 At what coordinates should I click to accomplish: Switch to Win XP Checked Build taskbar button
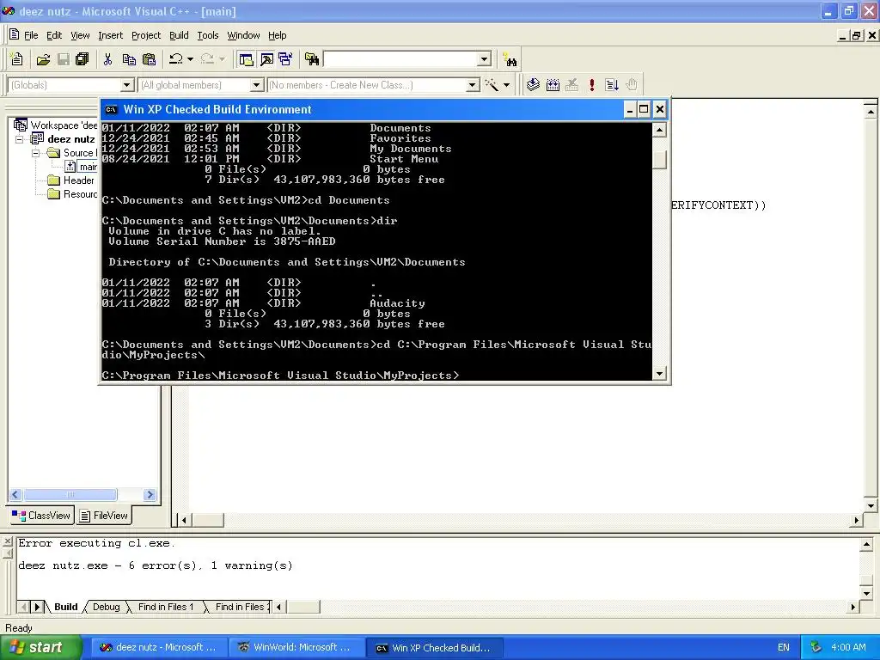[x=433, y=648]
